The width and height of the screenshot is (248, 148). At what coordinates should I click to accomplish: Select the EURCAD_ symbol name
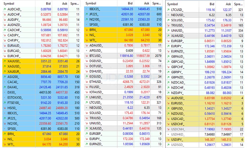[x=14, y=51]
